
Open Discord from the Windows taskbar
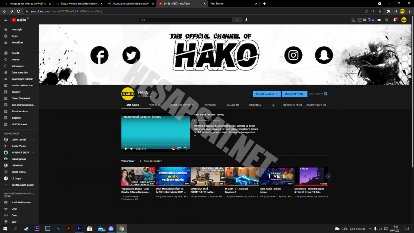[x=111, y=229]
